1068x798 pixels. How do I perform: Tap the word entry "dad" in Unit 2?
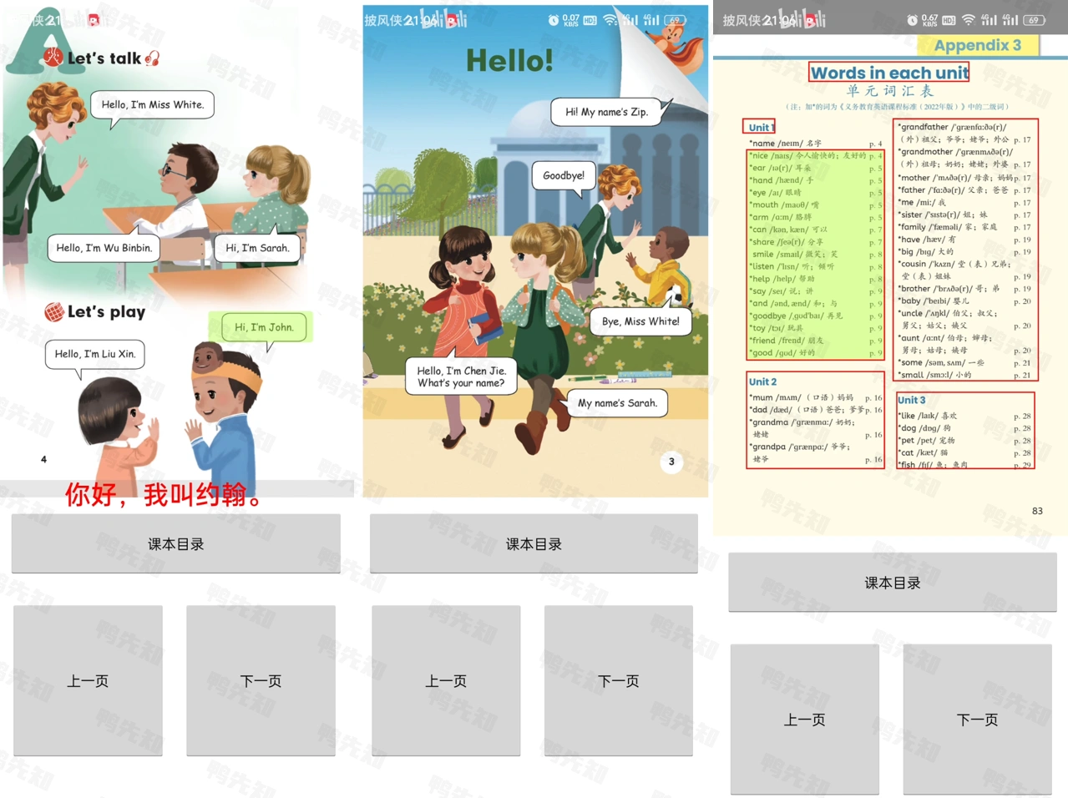[815, 410]
